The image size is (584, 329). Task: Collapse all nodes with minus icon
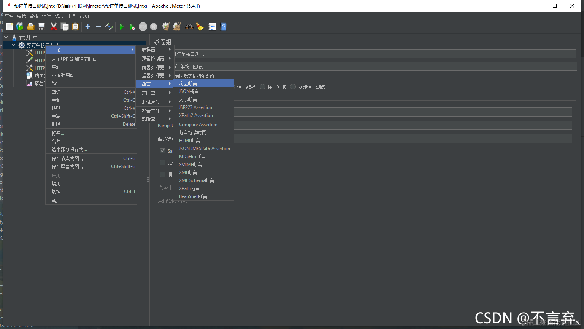(98, 27)
